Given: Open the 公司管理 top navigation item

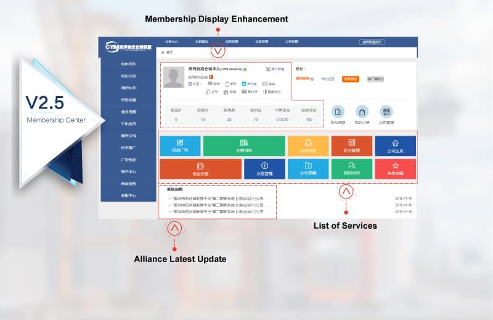Looking at the screenshot, I should pyautogui.click(x=291, y=42).
